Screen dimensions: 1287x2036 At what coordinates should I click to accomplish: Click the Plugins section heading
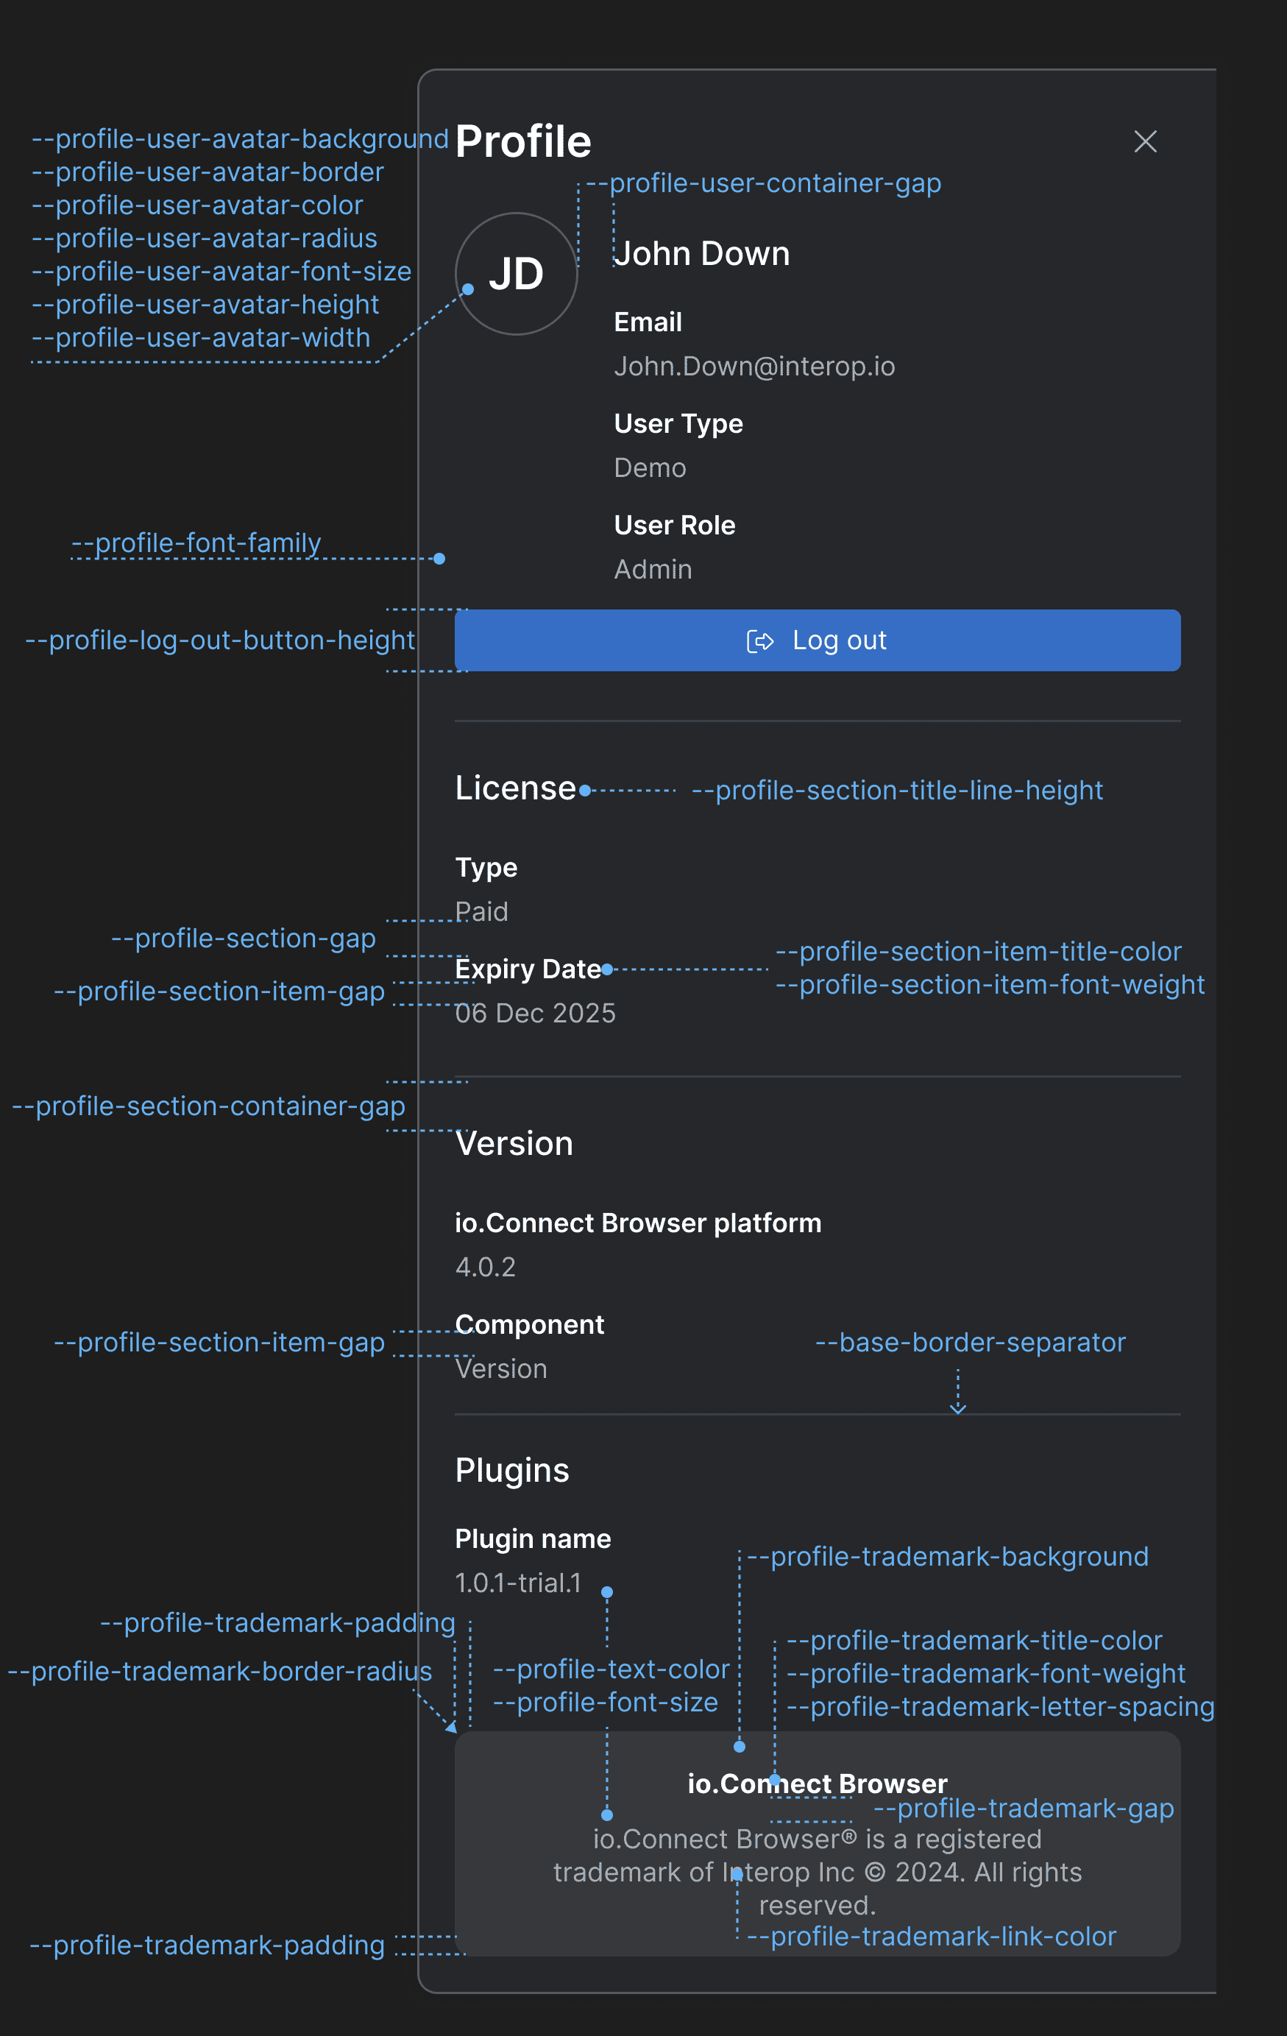512,1471
